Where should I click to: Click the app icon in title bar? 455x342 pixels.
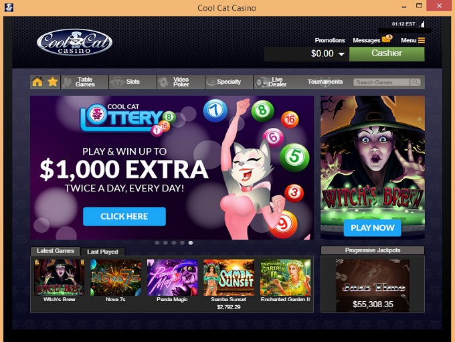pyautogui.click(x=9, y=7)
